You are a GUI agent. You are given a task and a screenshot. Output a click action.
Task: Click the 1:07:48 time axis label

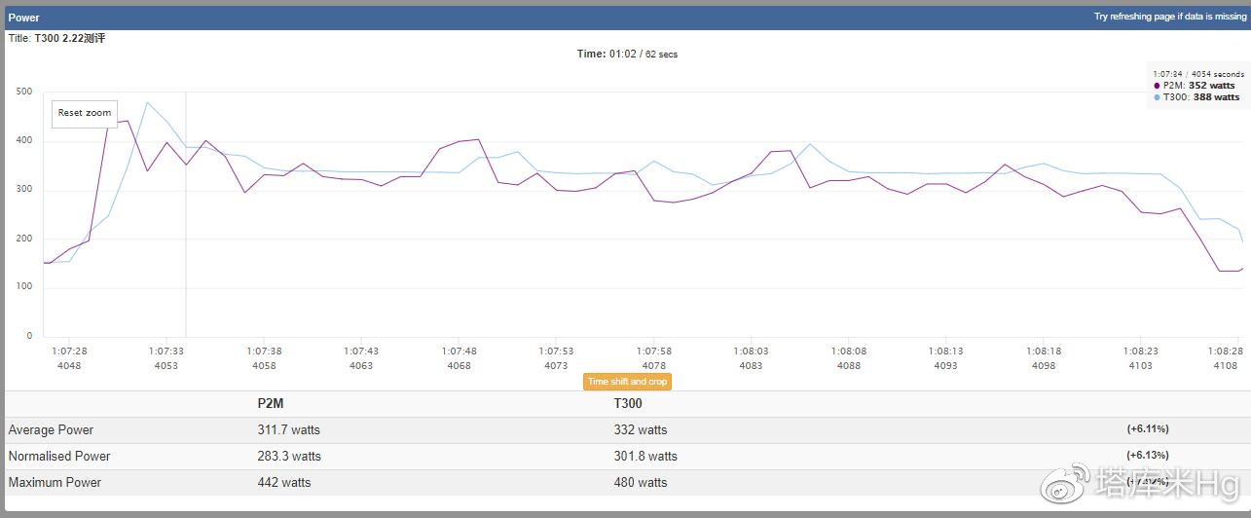tap(459, 351)
